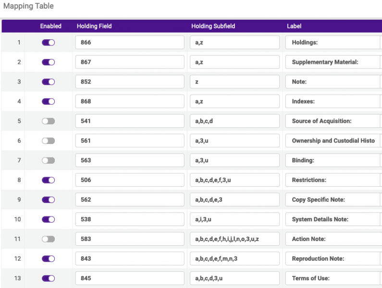
Task: Disable the toggle for field 866
Action: 48,43
